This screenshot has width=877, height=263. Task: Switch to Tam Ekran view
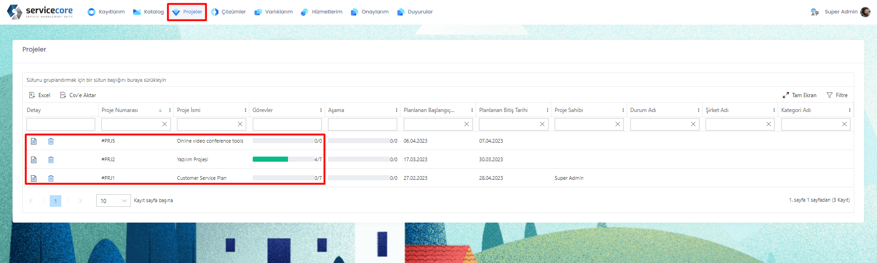pyautogui.click(x=799, y=95)
